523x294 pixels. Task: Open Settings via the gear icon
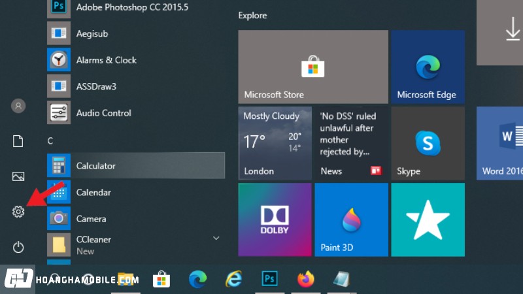[18, 212]
